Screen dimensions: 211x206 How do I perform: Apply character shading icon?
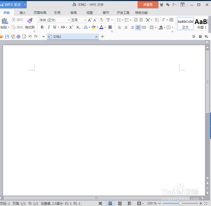[x=110, y=27]
